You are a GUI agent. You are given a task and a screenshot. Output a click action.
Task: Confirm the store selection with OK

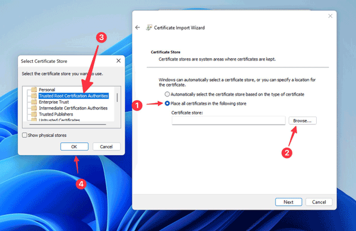coord(74,146)
